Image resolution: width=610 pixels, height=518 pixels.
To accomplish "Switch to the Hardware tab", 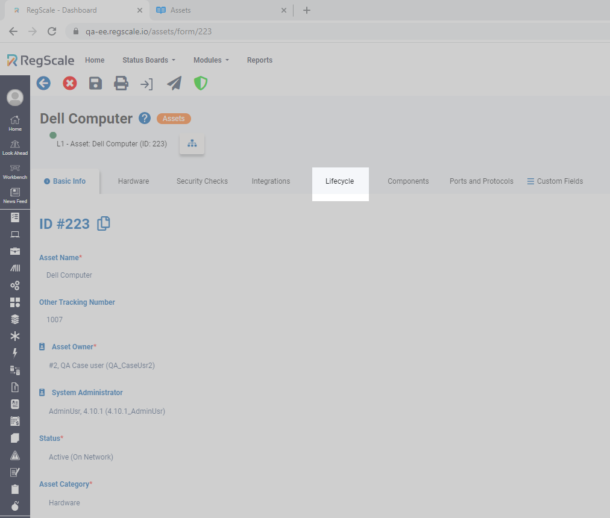I will coord(133,181).
